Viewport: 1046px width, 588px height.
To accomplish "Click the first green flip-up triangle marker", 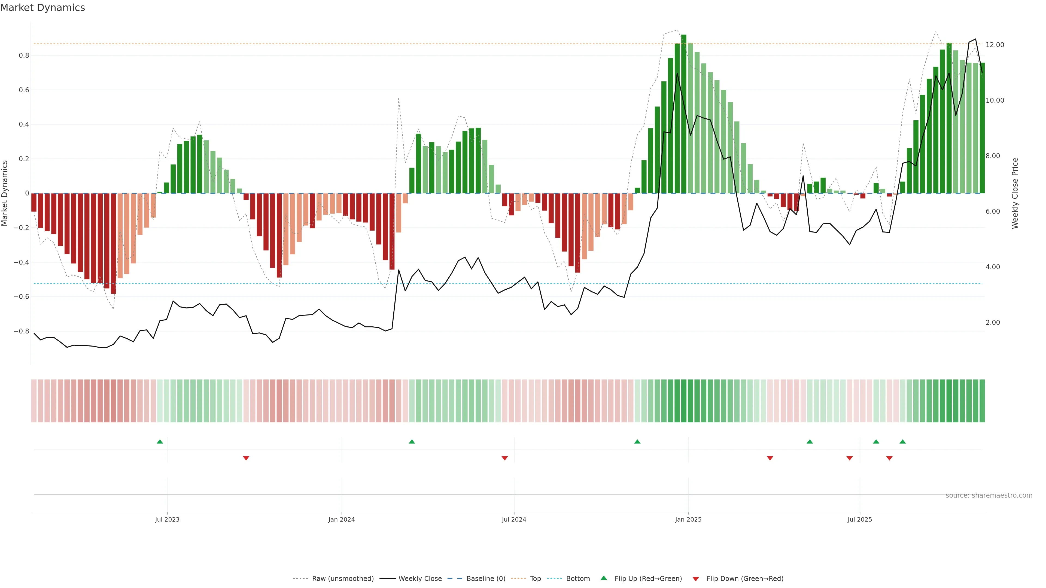I will pyautogui.click(x=160, y=442).
